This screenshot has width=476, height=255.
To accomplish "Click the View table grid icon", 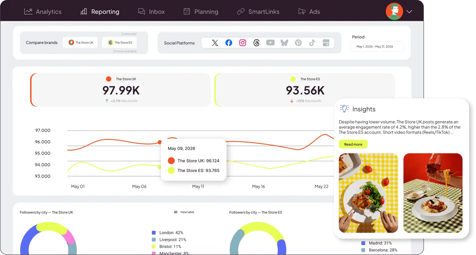I will [176, 212].
